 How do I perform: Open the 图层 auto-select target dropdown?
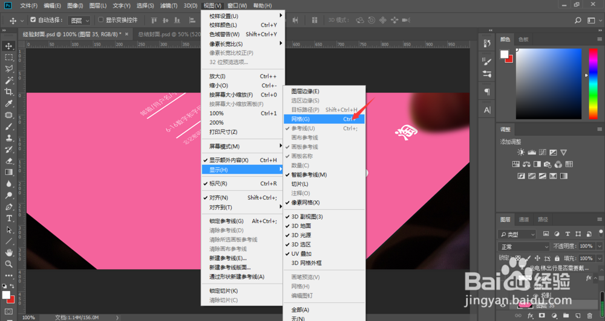pyautogui.click(x=79, y=21)
